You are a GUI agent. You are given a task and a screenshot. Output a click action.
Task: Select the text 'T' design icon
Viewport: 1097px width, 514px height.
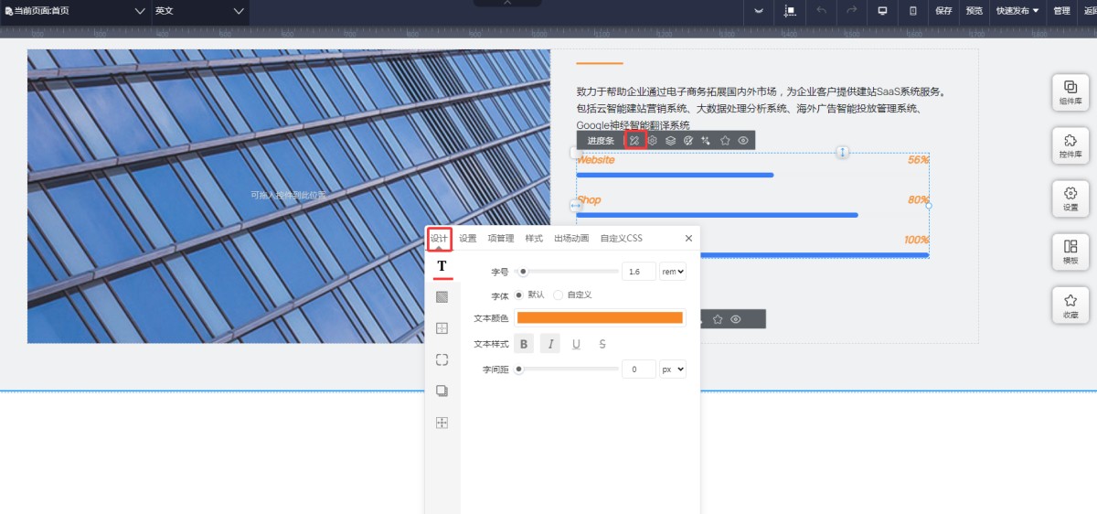(x=442, y=266)
